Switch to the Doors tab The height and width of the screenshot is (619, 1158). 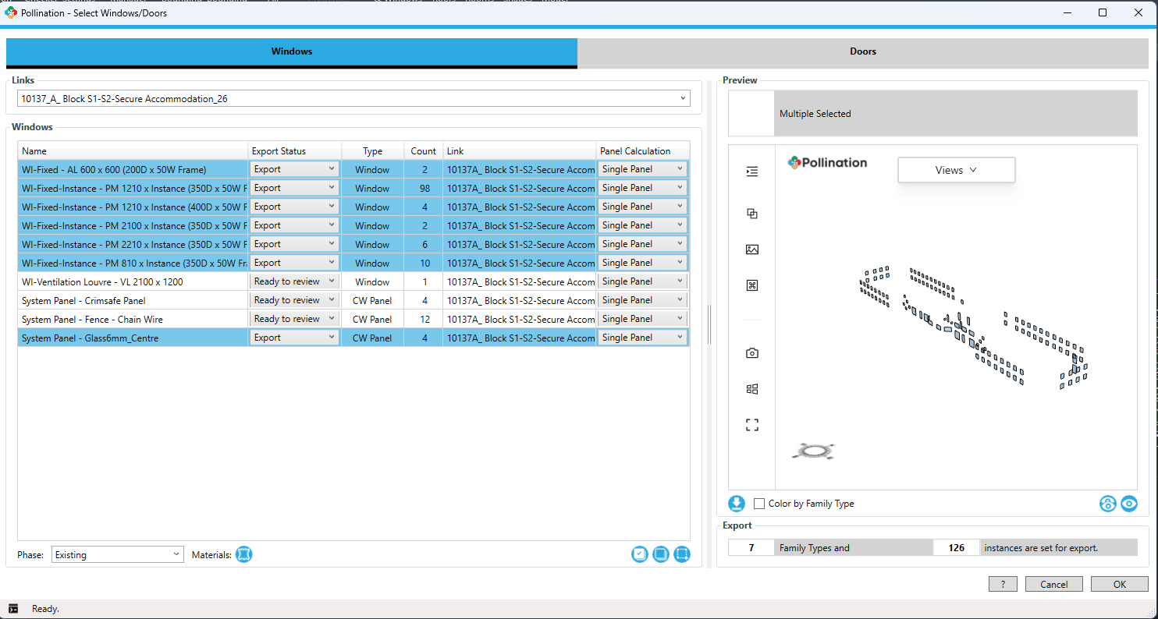pyautogui.click(x=863, y=51)
